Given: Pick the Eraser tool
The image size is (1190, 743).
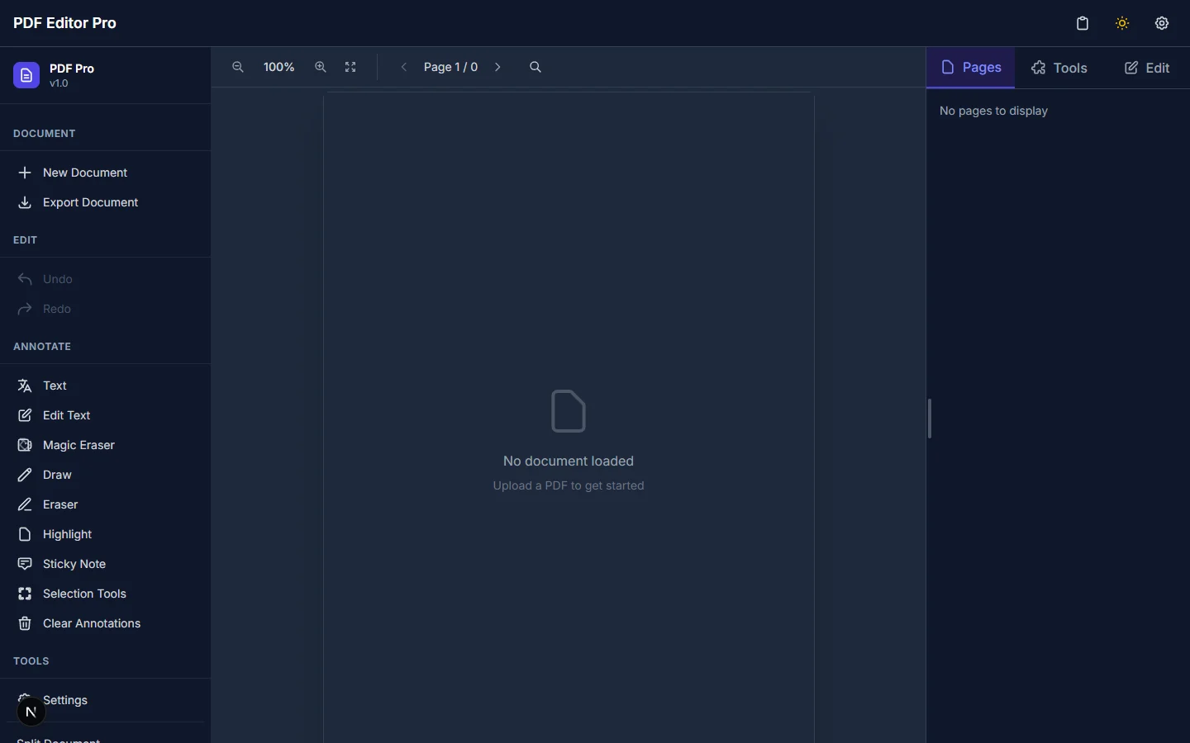Looking at the screenshot, I should (x=105, y=504).
